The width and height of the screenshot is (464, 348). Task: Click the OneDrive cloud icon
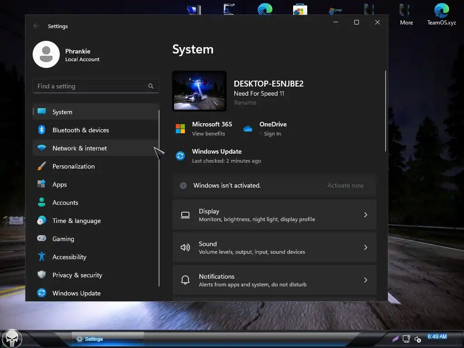(248, 129)
